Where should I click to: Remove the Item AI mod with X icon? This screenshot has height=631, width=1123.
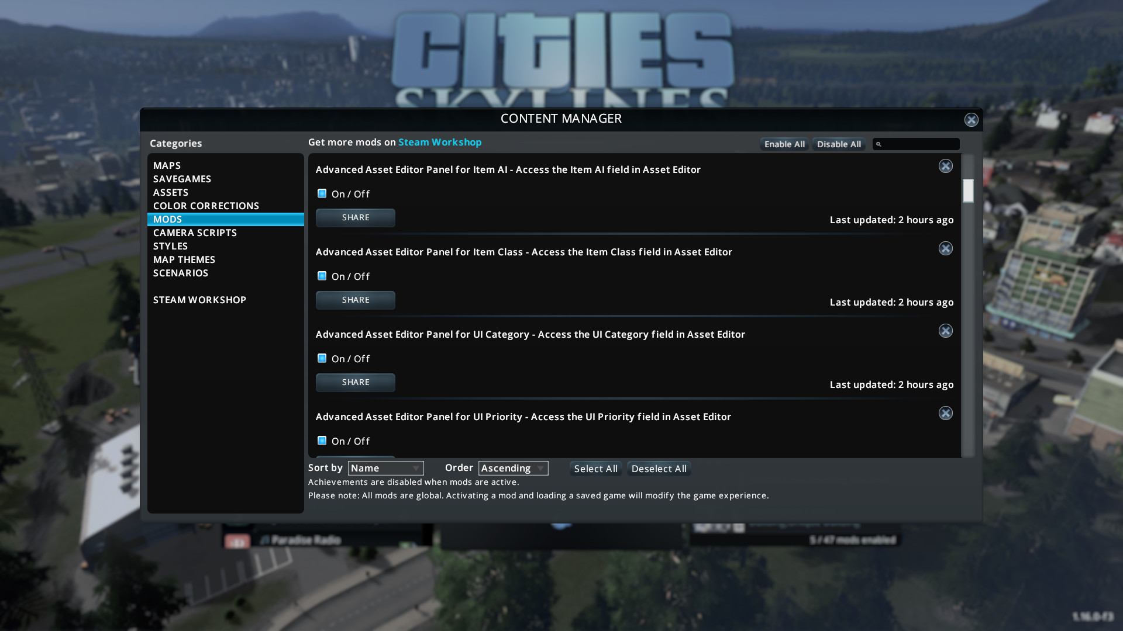pyautogui.click(x=945, y=167)
